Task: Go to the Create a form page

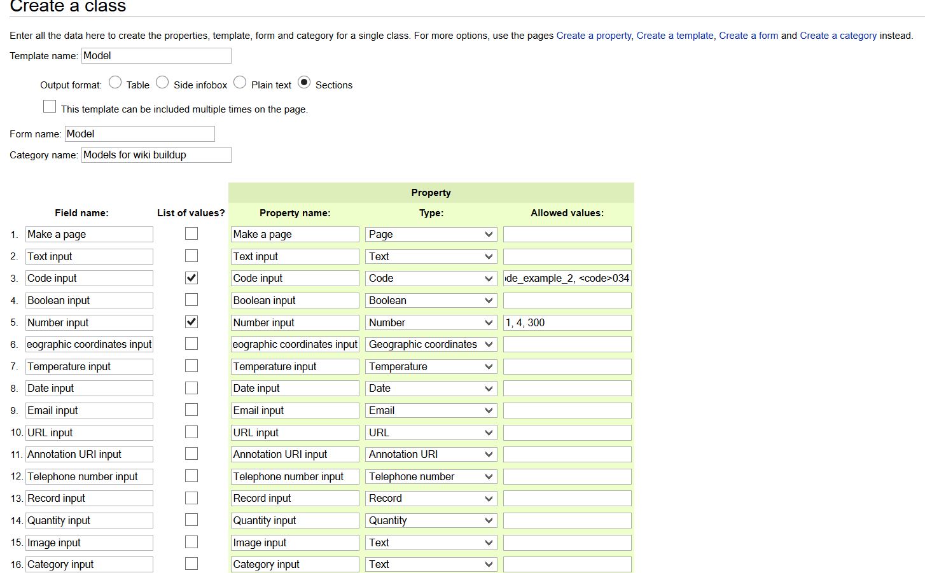Action: [x=748, y=36]
